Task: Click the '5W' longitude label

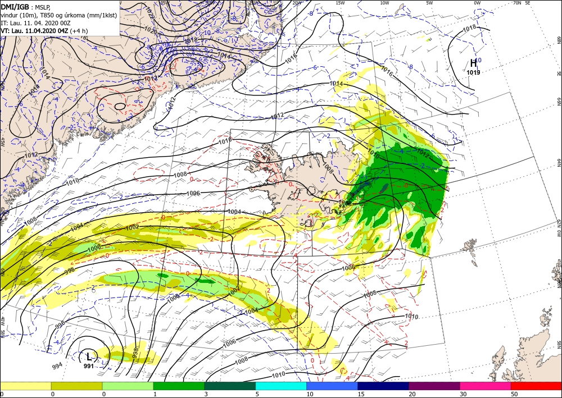Action: click(x=429, y=3)
